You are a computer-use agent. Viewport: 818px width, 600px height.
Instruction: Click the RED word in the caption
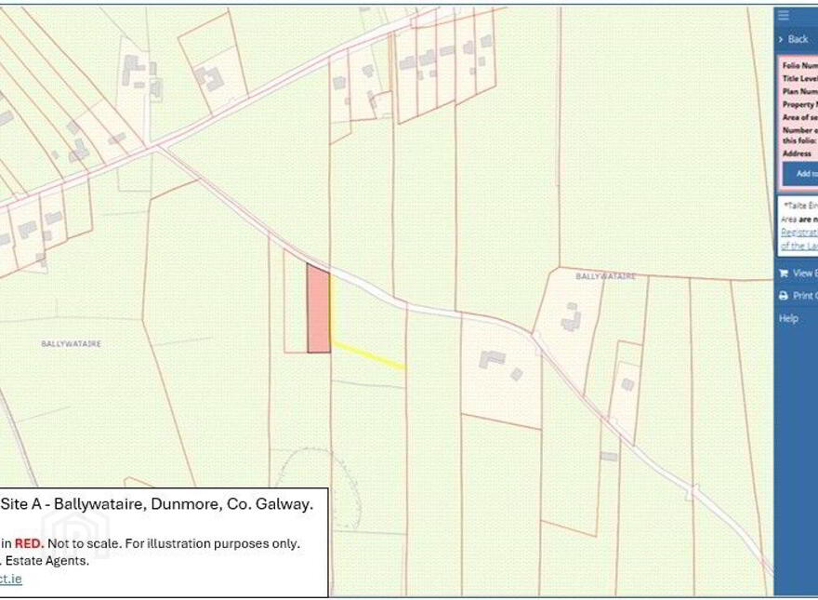click(29, 543)
